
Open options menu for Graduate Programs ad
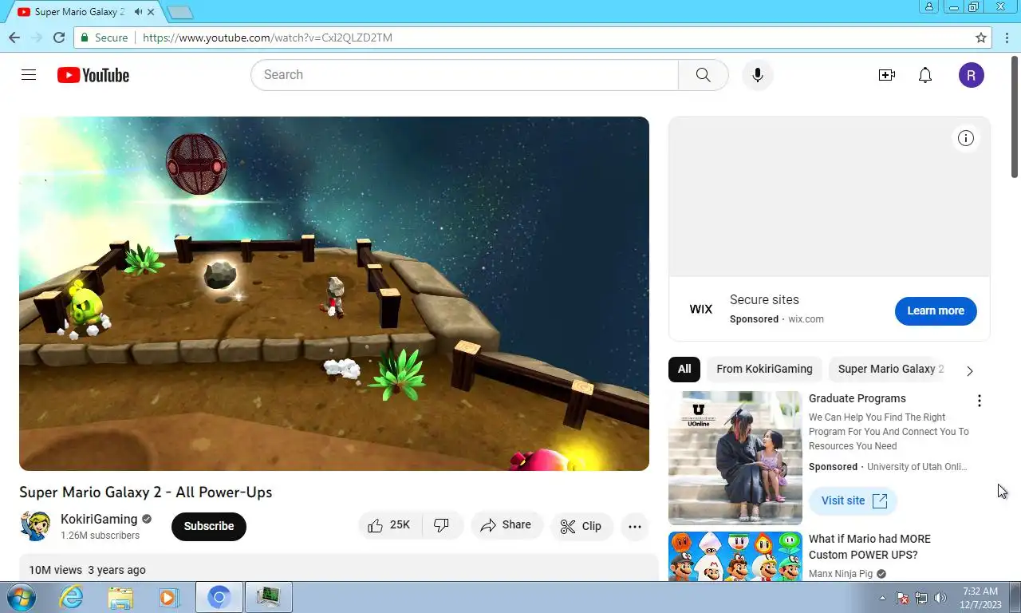(x=980, y=401)
